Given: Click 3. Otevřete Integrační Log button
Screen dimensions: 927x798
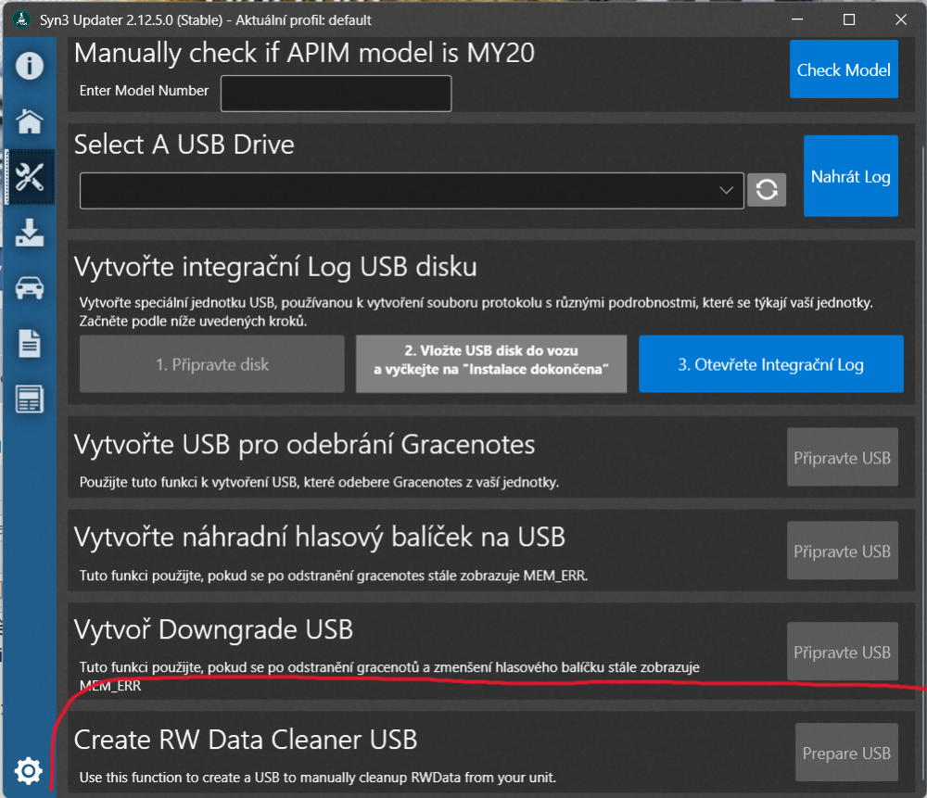Looking at the screenshot, I should pyautogui.click(x=770, y=364).
